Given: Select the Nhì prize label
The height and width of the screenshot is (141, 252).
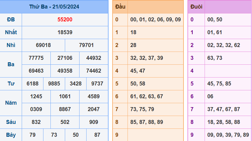Looking at the screenshot, I should pyautogui.click(x=11, y=45).
